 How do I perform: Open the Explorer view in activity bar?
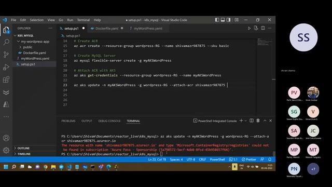click(x=6, y=30)
